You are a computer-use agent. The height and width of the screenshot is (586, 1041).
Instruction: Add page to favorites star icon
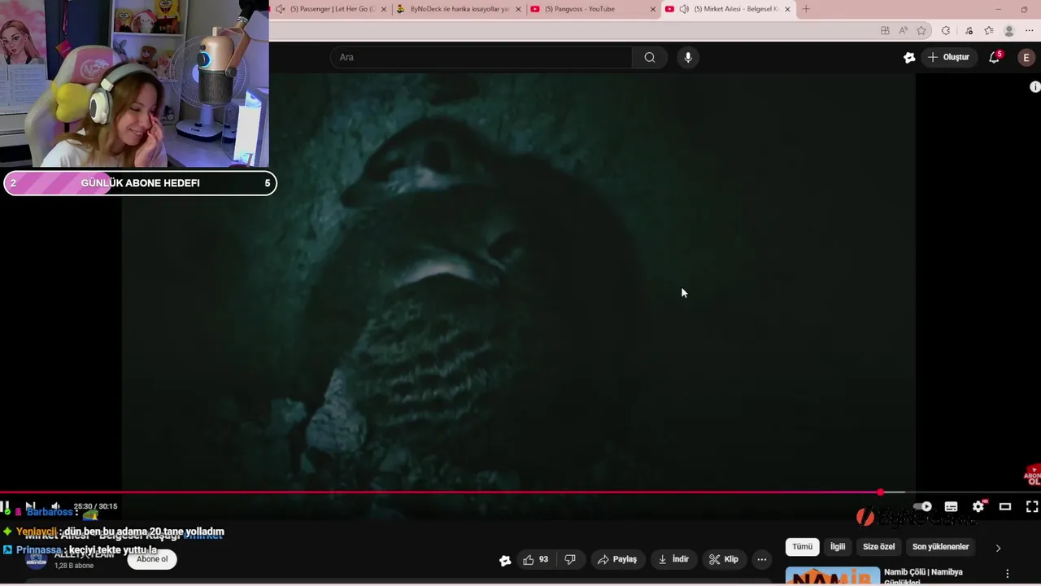pos(921,31)
